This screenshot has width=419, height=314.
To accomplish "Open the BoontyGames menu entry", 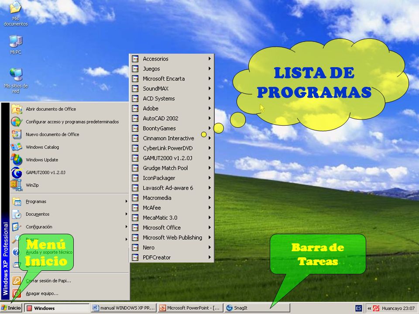I will tap(172, 128).
